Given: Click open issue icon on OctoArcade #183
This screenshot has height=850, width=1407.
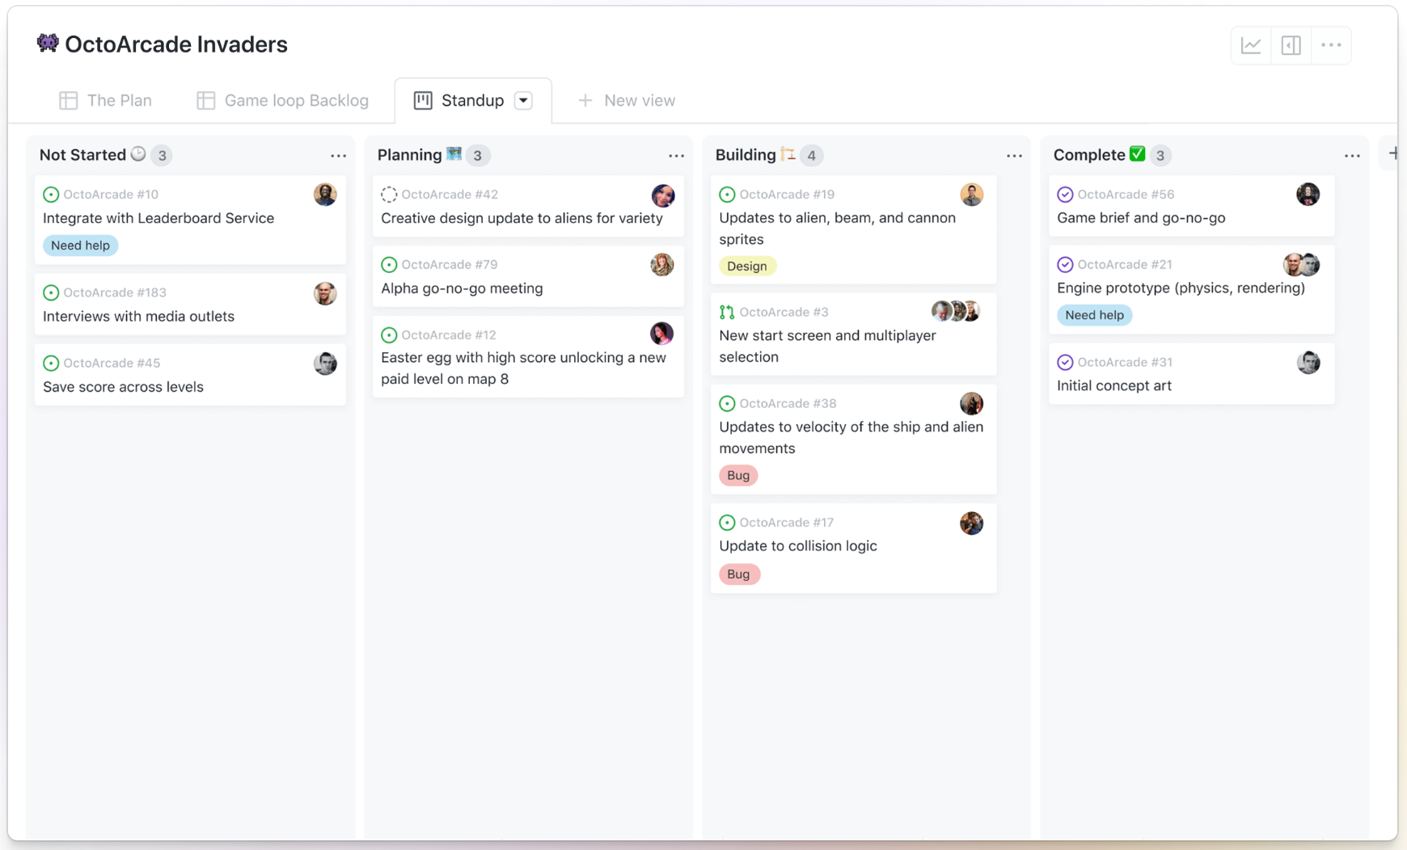Looking at the screenshot, I should point(51,292).
